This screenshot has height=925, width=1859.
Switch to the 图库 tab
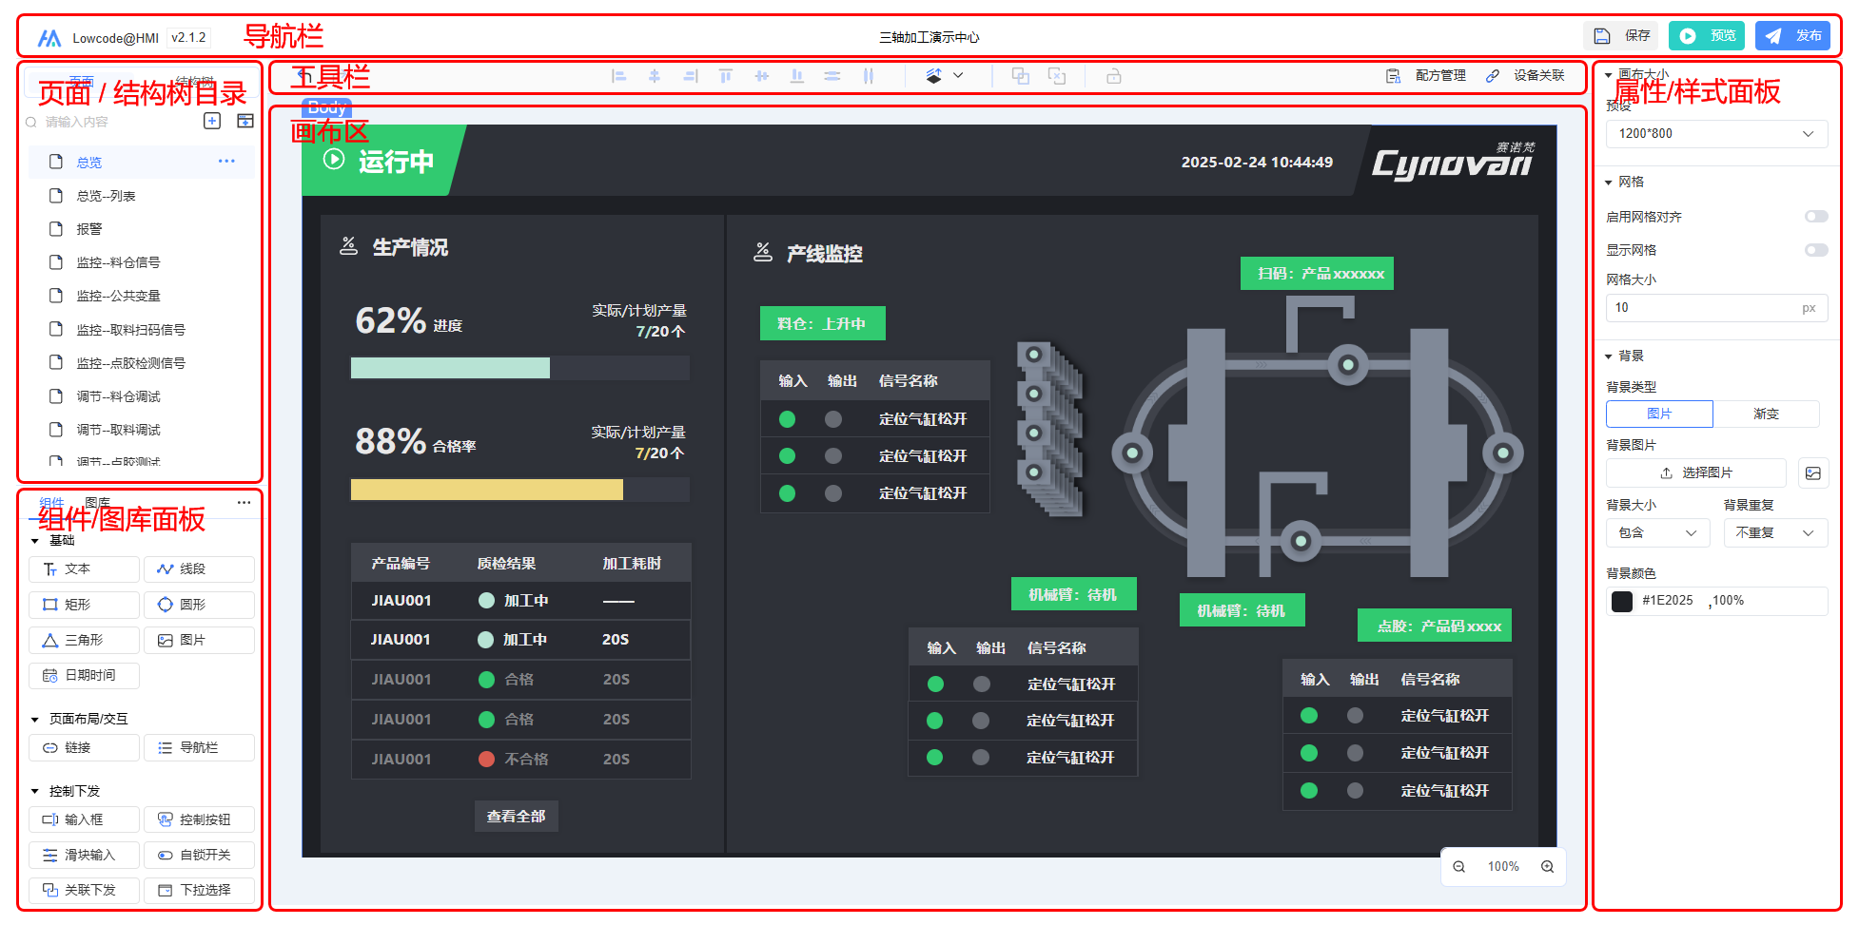[97, 502]
